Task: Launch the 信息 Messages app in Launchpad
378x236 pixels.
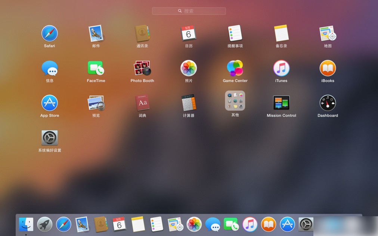Action: tap(49, 68)
